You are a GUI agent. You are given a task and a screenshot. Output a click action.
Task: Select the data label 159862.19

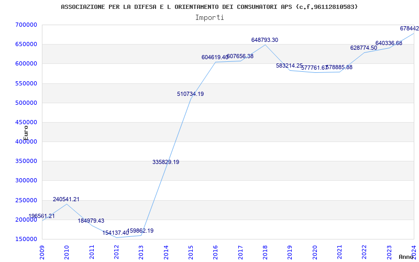point(140,231)
